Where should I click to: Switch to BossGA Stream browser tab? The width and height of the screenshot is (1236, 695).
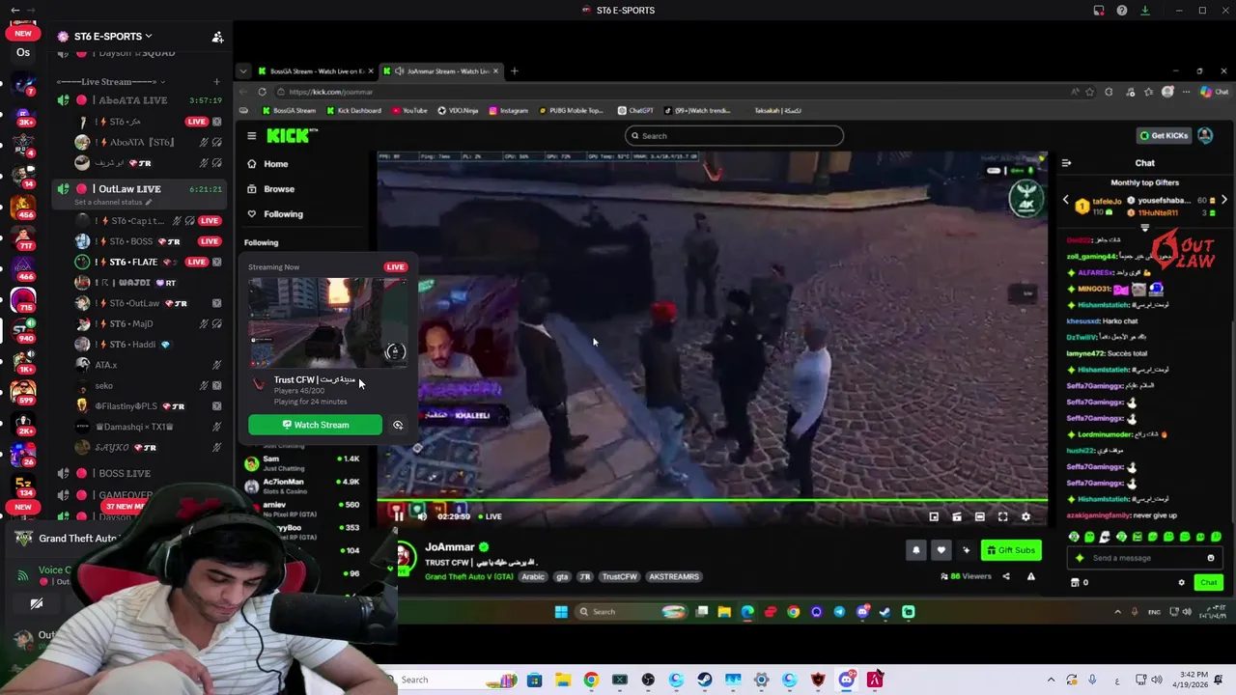(315, 71)
